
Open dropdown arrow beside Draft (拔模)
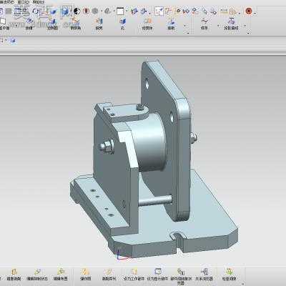pyautogui.click(x=184, y=26)
